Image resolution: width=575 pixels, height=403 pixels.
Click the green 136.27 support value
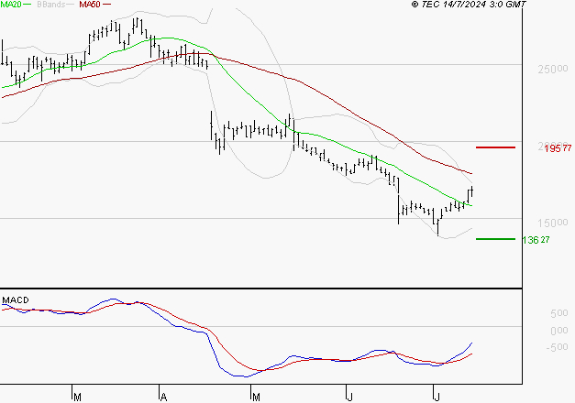point(536,240)
